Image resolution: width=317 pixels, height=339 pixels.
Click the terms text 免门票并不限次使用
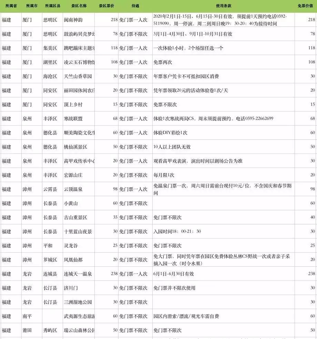point(174,288)
